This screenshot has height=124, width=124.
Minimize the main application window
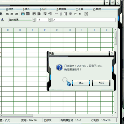click(107, 2)
